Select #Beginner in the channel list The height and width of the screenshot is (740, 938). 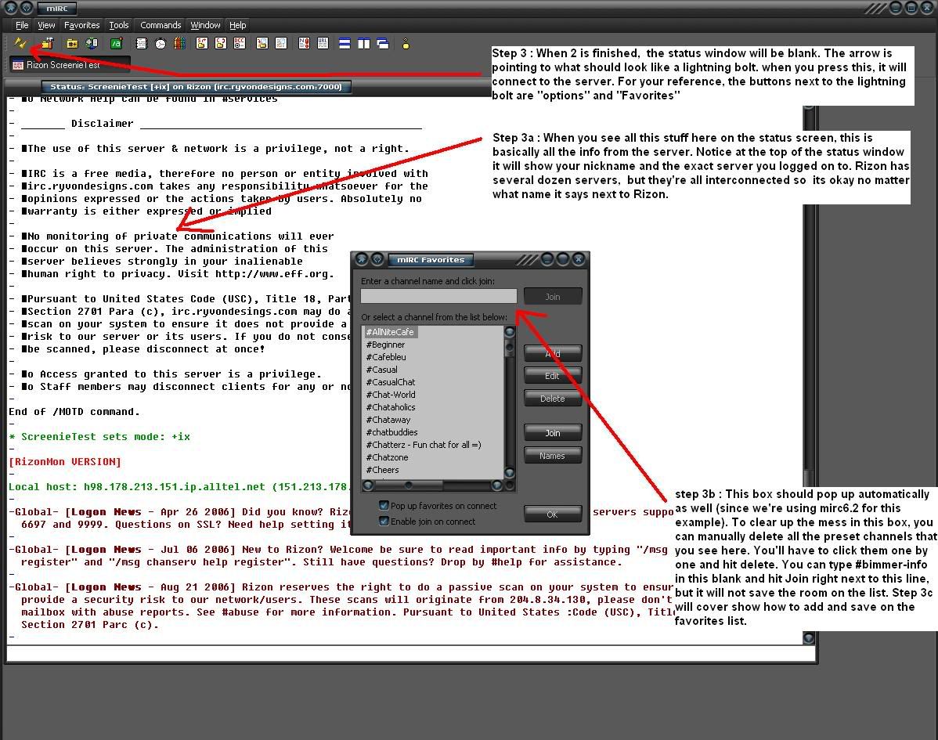(x=385, y=345)
